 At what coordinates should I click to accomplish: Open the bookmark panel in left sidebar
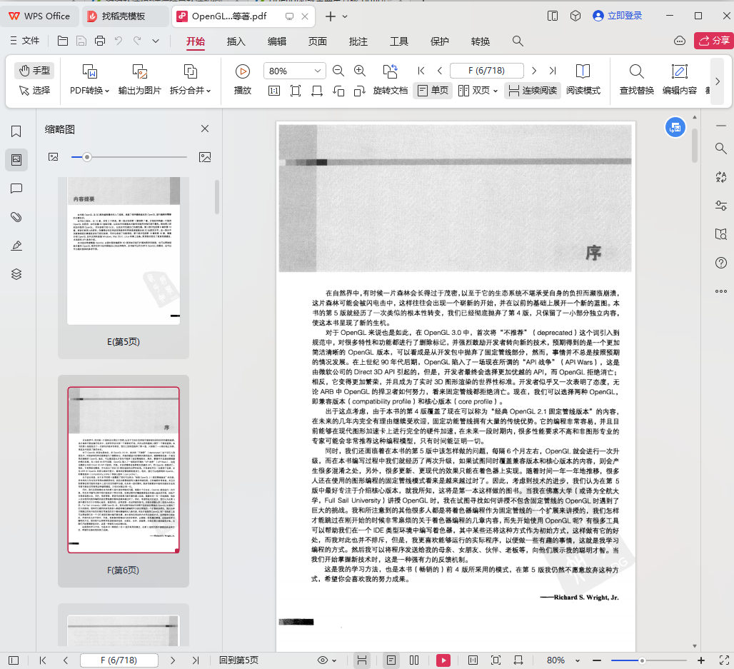coord(16,131)
